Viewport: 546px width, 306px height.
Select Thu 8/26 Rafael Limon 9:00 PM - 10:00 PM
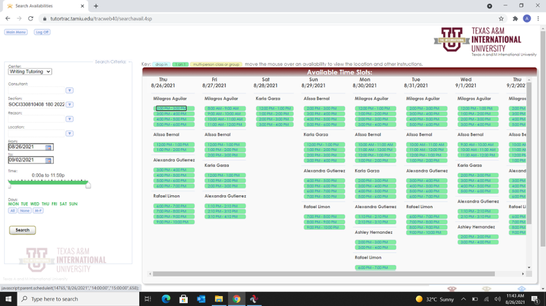tap(174, 222)
